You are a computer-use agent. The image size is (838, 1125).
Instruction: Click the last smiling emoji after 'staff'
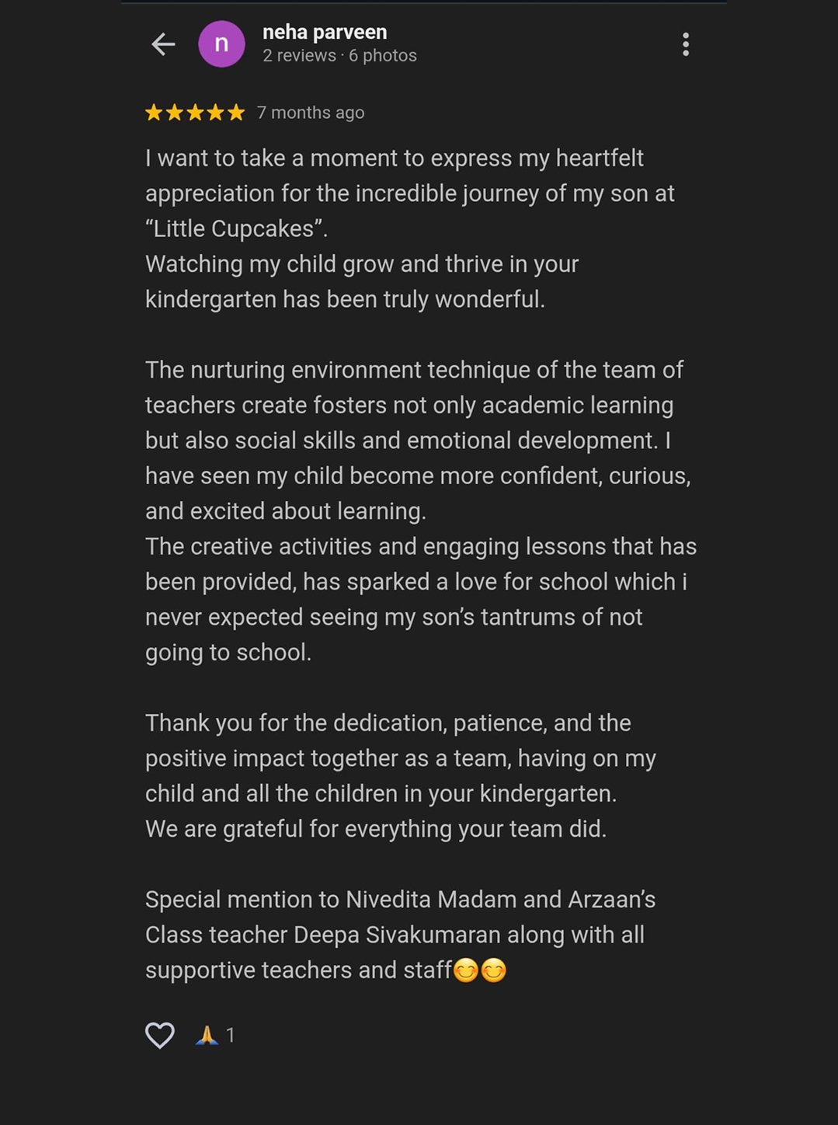tap(493, 970)
